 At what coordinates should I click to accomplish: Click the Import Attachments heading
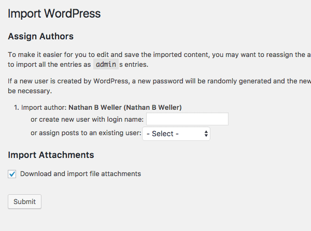coord(51,155)
